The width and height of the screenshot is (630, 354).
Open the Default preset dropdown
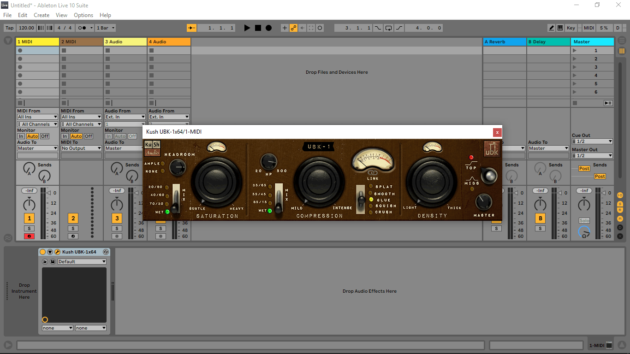coord(82,261)
